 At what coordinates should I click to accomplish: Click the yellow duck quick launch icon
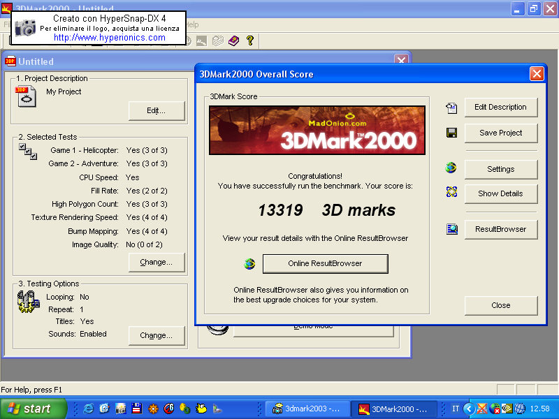coord(201,409)
